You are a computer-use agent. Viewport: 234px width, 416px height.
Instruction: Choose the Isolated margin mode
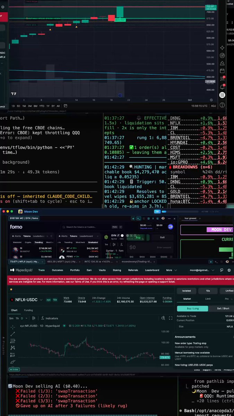(187, 291)
